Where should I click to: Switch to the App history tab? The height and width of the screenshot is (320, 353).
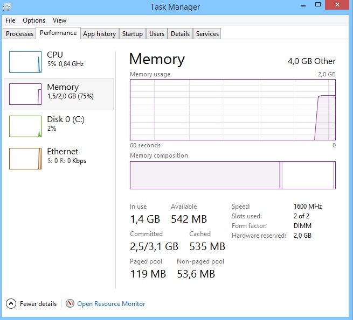(x=100, y=34)
